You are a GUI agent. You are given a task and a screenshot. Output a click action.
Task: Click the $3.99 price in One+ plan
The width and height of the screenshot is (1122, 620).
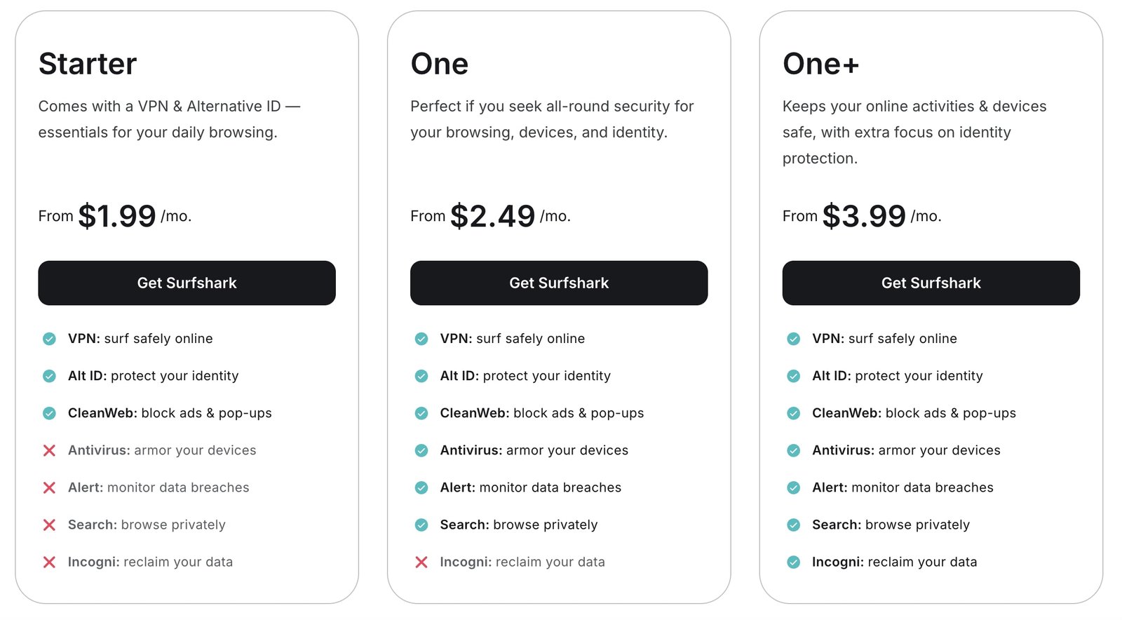[x=864, y=216]
